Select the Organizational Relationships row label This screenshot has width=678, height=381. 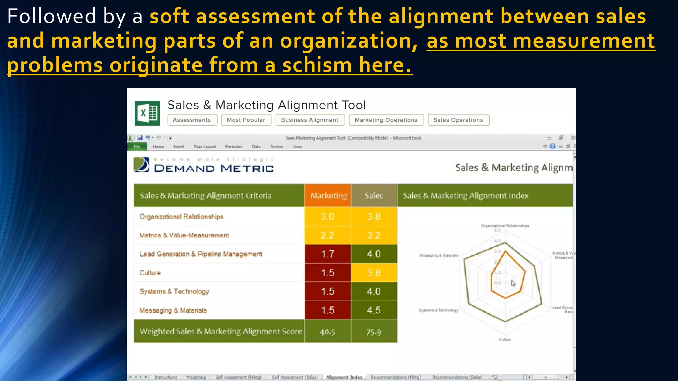181,217
